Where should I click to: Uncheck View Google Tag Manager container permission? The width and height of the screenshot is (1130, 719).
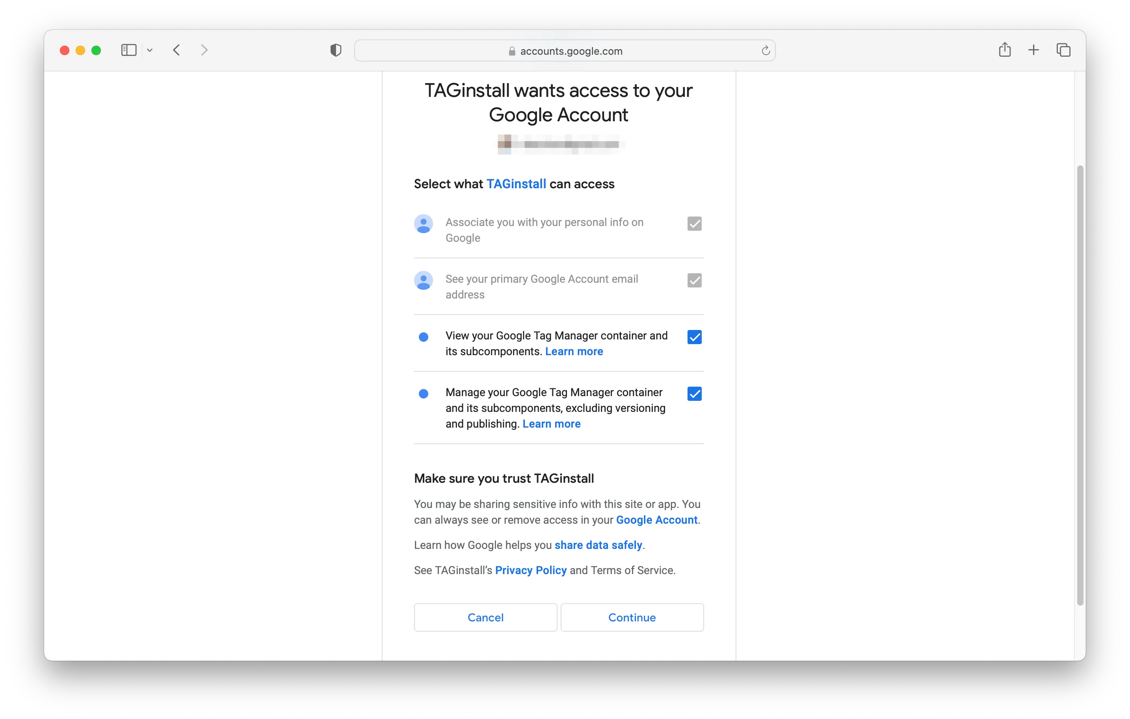(x=694, y=337)
